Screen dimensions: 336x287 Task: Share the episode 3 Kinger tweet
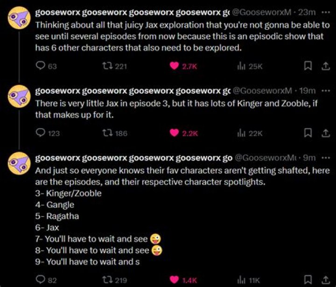pyautogui.click(x=323, y=133)
